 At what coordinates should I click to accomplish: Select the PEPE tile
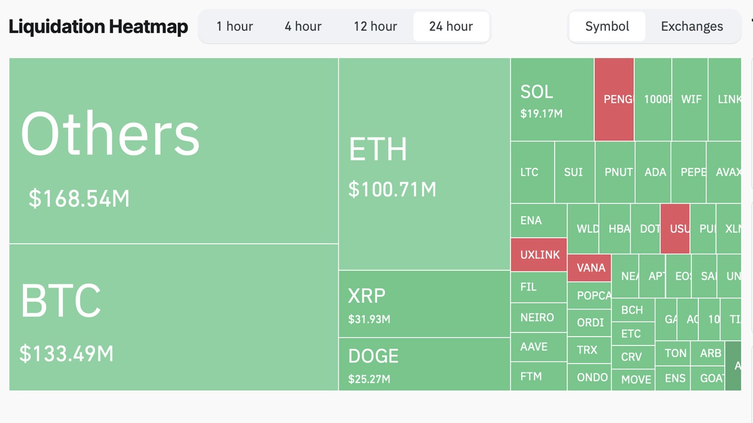[x=689, y=172]
